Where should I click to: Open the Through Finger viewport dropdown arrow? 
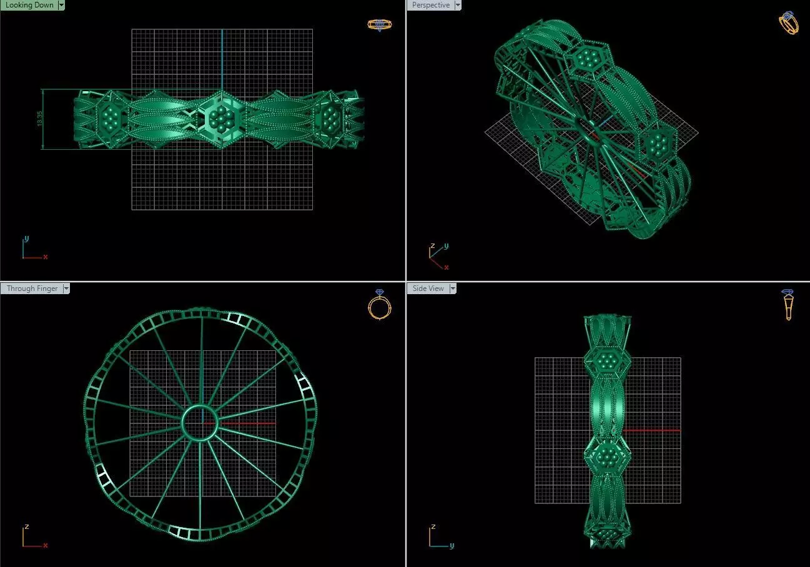pyautogui.click(x=66, y=288)
